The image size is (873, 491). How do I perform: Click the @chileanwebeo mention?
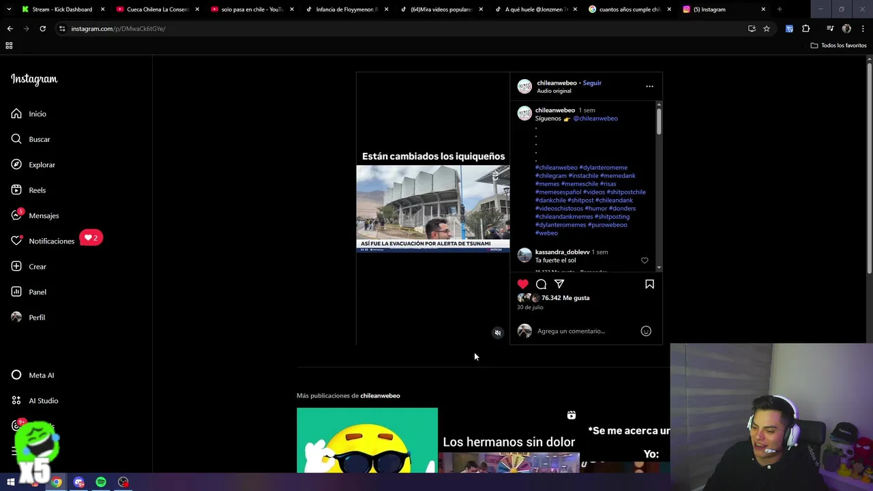click(595, 118)
